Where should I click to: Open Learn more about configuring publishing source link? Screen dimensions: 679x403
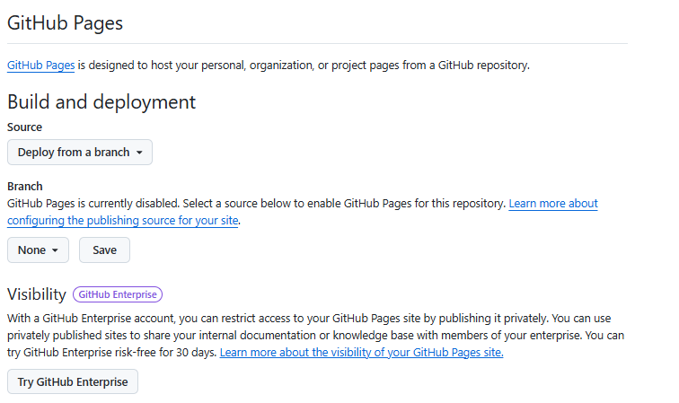point(303,212)
